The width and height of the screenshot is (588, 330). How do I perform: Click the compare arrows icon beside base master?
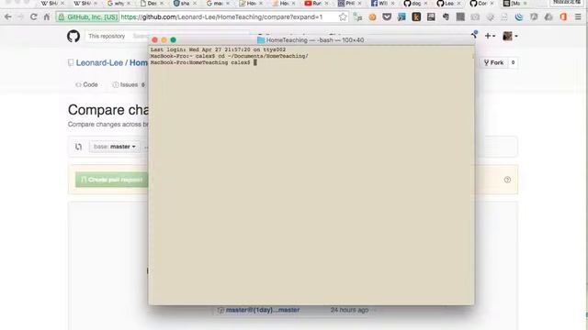pyautogui.click(x=78, y=147)
